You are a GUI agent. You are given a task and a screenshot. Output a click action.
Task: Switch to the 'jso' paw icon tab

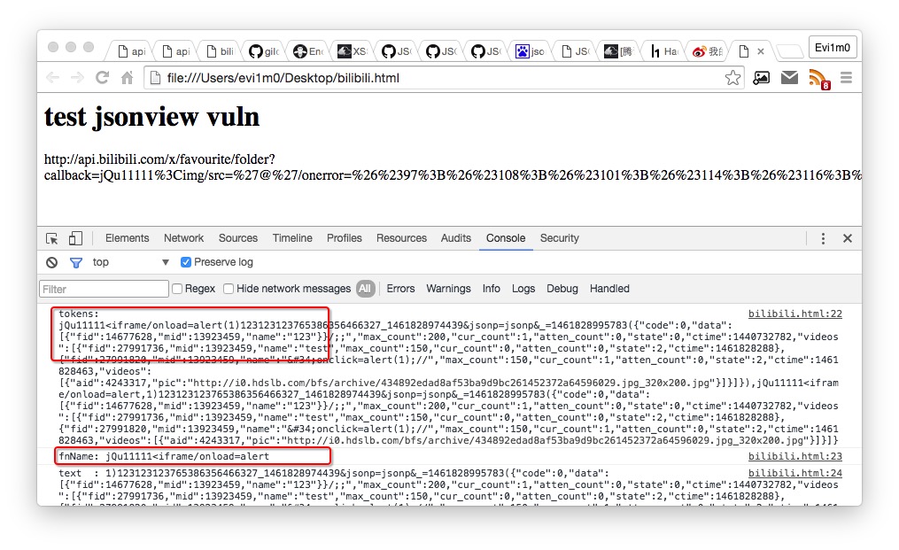(x=530, y=51)
